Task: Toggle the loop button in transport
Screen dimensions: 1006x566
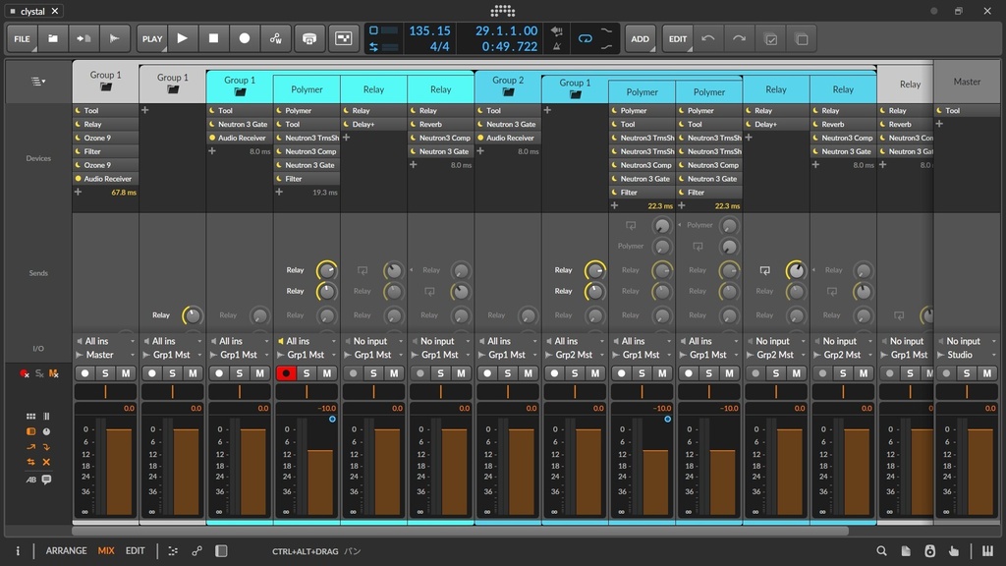Action: tap(586, 38)
